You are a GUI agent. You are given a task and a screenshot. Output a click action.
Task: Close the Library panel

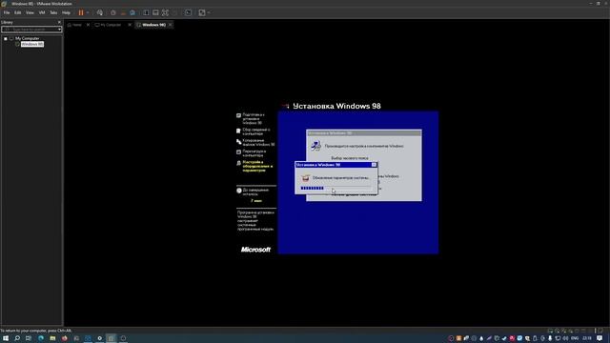pyautogui.click(x=59, y=22)
